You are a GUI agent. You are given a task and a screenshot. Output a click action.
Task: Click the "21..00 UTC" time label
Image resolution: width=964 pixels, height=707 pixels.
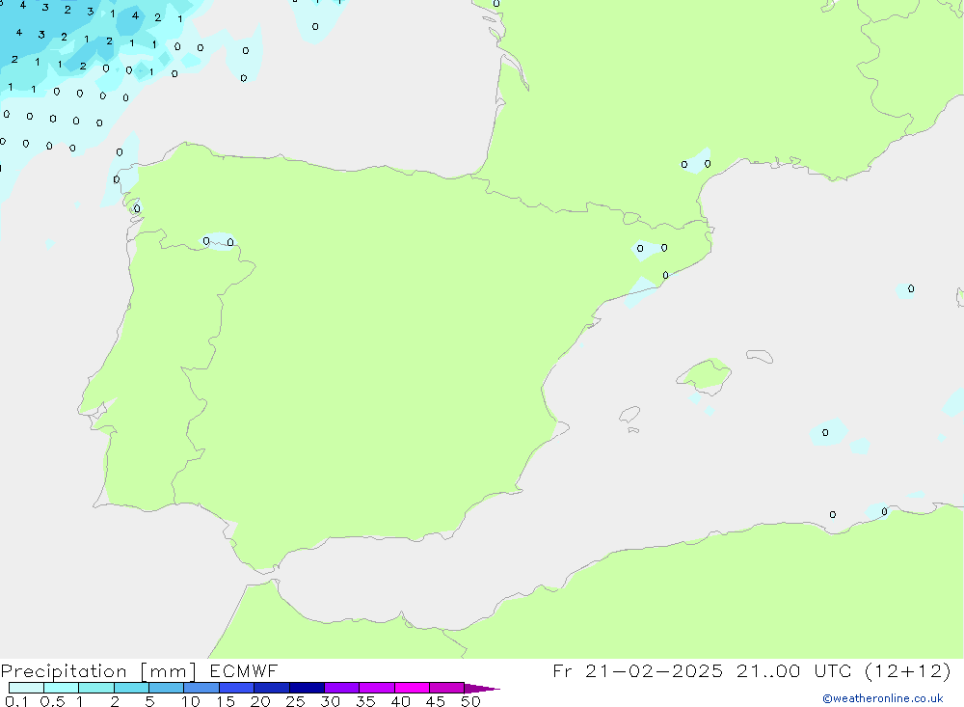pyautogui.click(x=794, y=670)
